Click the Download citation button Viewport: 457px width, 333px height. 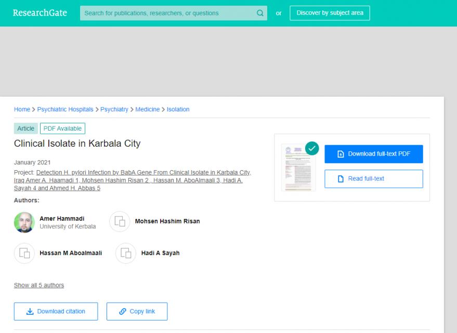[x=56, y=312]
